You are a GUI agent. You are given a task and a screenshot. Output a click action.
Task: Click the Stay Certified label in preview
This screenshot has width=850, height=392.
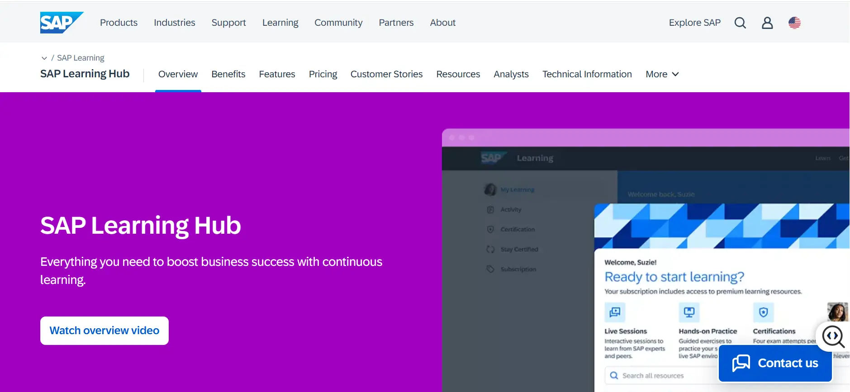tap(519, 250)
